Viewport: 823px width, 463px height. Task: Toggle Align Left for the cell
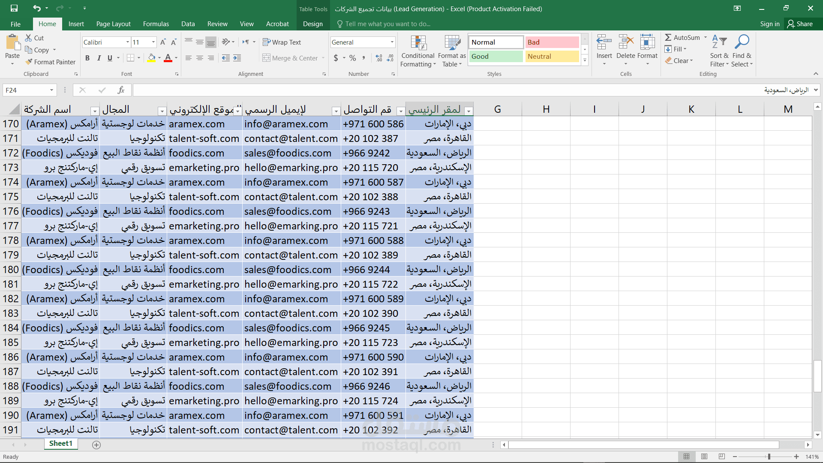[x=189, y=58]
